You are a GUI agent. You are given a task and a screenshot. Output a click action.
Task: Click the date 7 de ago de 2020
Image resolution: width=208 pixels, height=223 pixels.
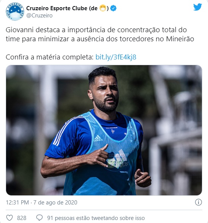(55, 203)
